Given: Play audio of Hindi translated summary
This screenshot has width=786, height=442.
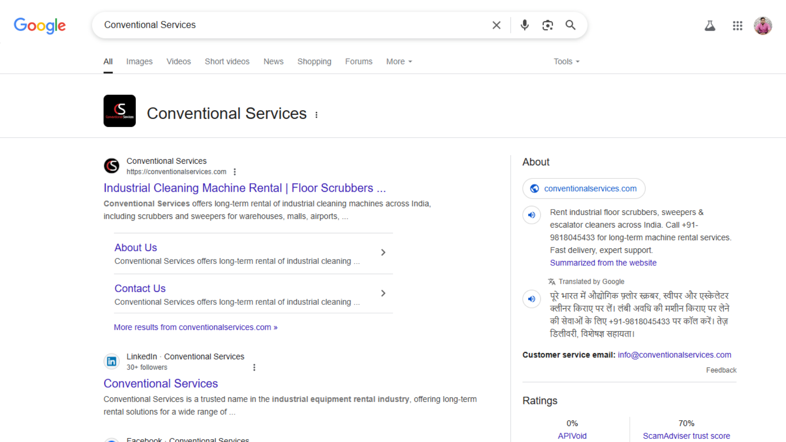Looking at the screenshot, I should click(x=531, y=299).
